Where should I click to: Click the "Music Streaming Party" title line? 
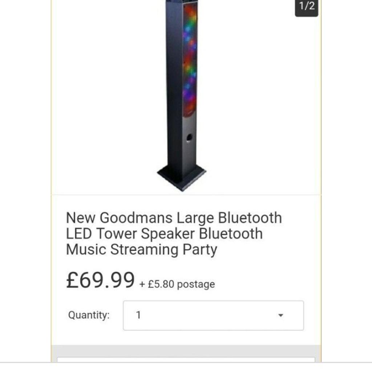142,250
